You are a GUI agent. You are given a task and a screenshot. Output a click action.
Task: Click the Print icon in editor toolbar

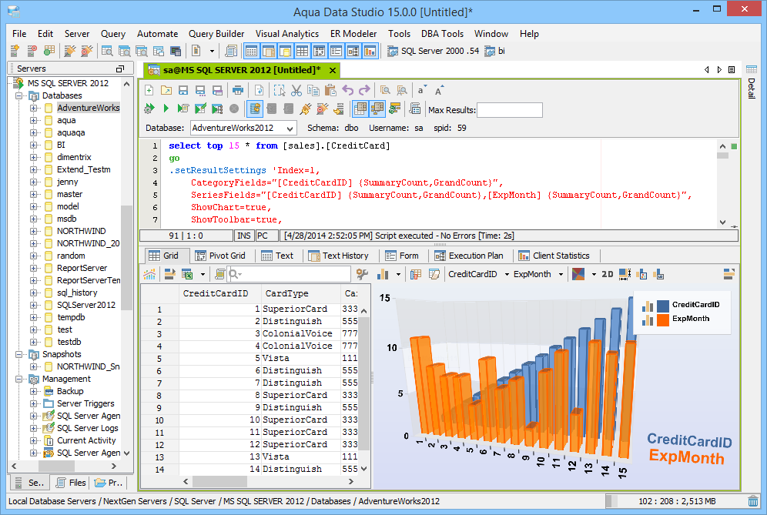238,91
